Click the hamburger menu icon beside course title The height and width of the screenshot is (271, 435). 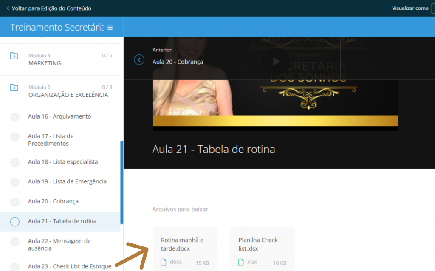(x=110, y=28)
